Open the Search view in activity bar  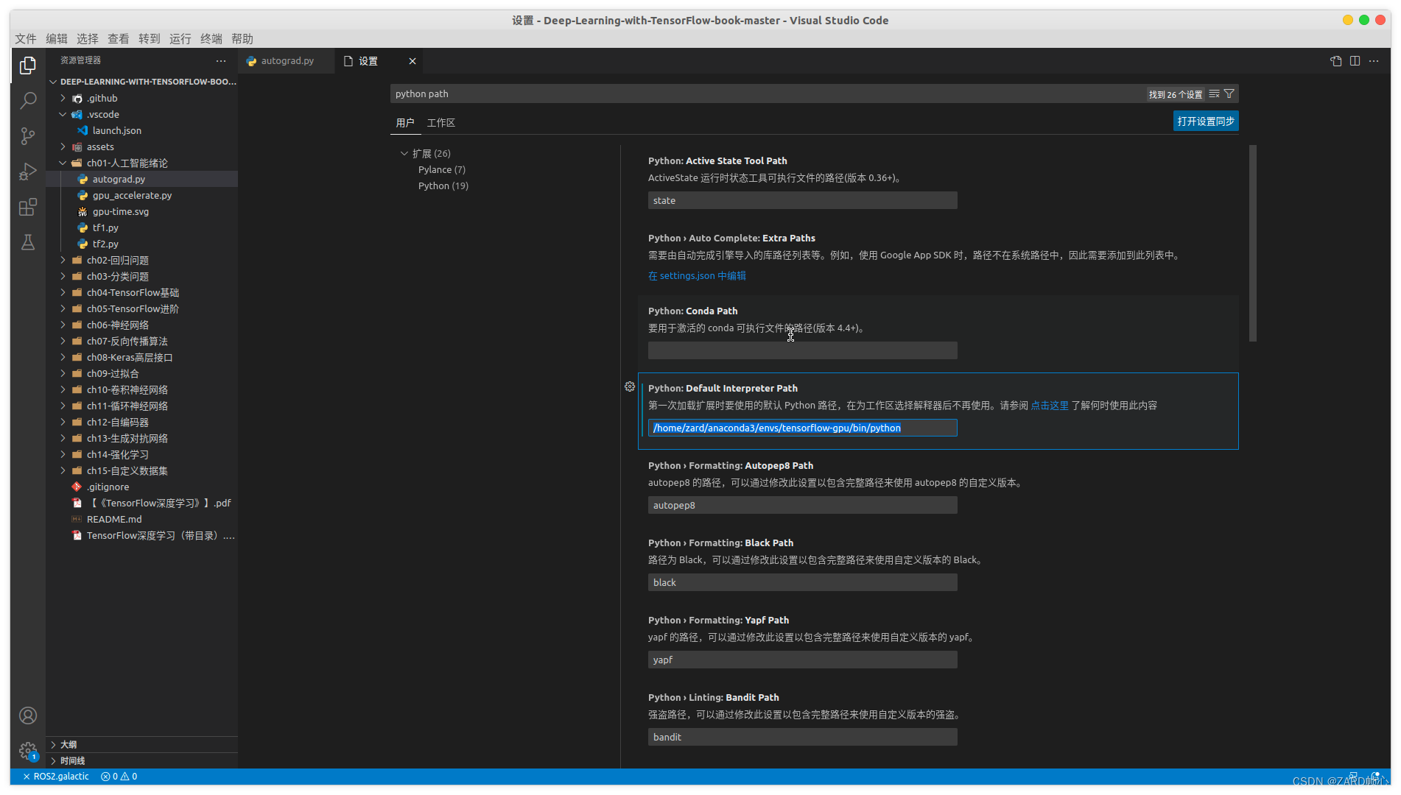28,101
